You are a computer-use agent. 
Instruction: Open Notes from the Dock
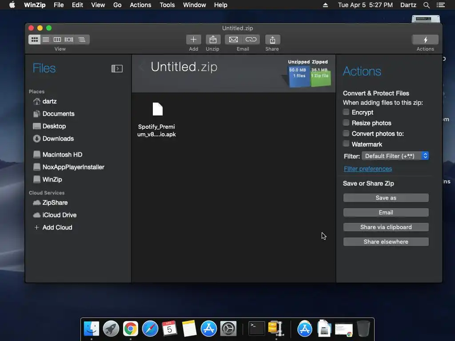click(x=189, y=329)
